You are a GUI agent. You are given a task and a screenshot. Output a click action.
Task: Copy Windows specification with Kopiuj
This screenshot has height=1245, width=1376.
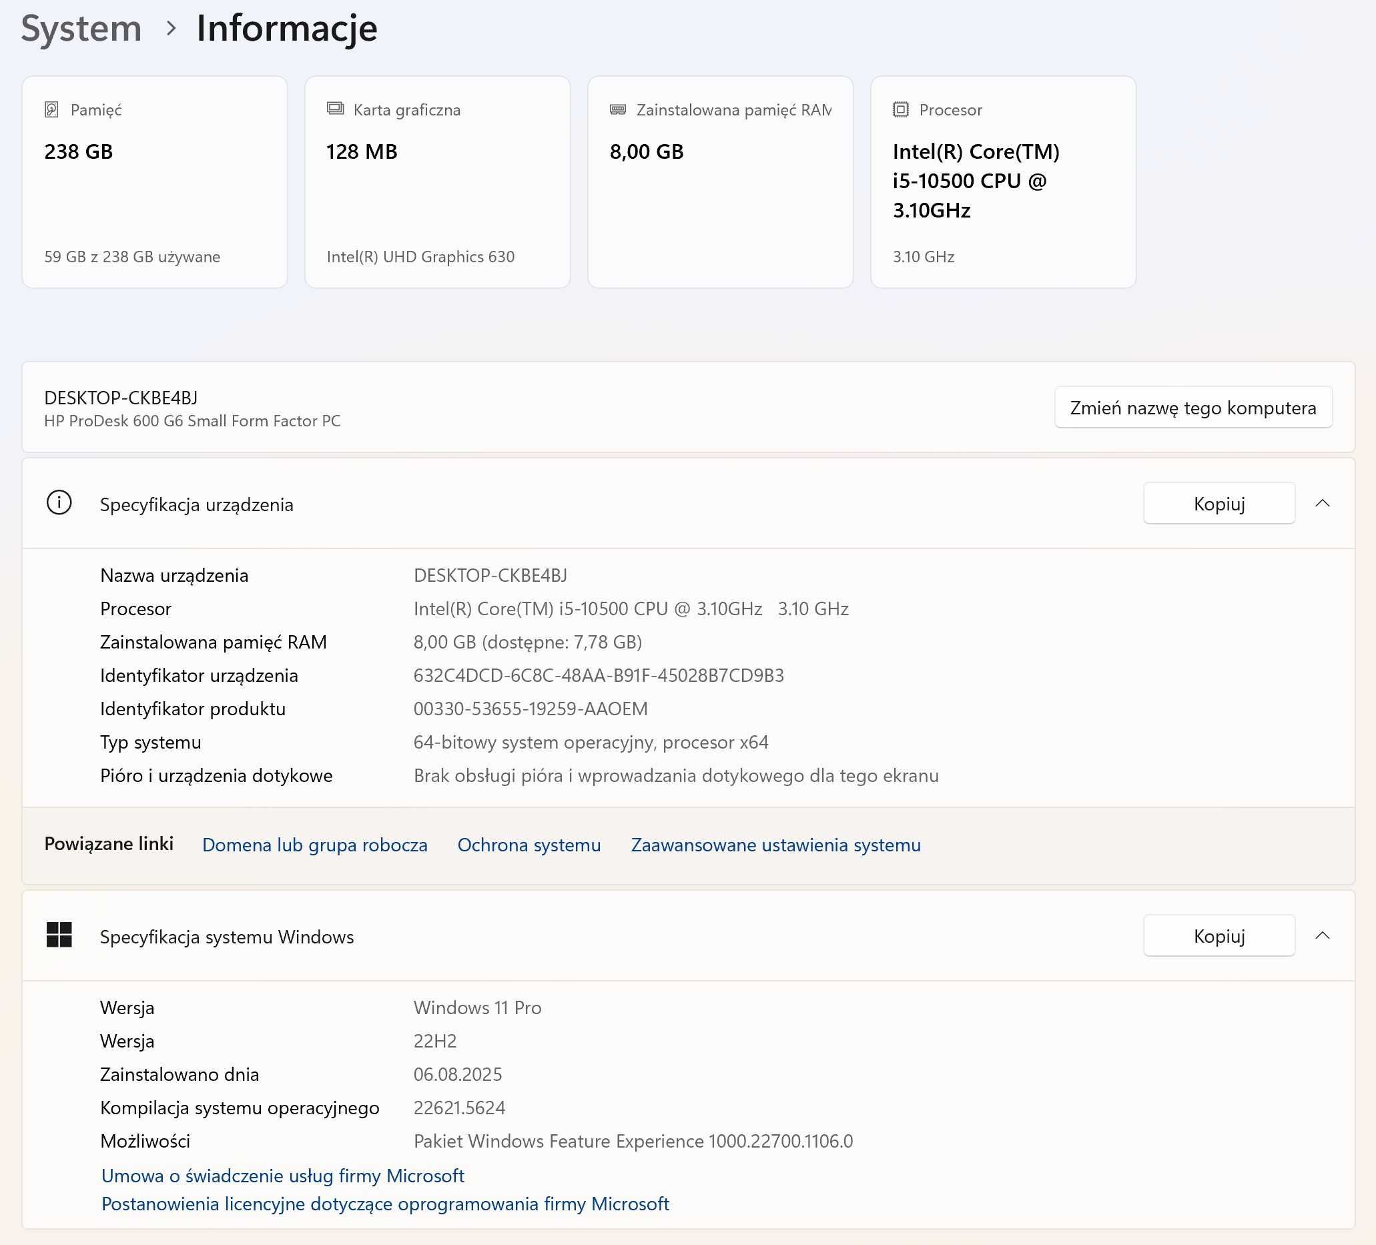pyautogui.click(x=1219, y=936)
